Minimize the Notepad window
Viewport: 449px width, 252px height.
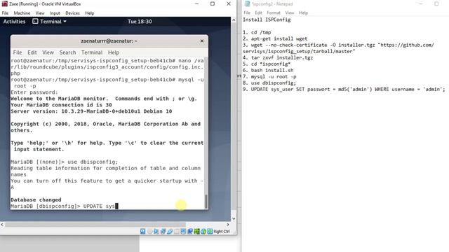pyautogui.click(x=421, y=4)
